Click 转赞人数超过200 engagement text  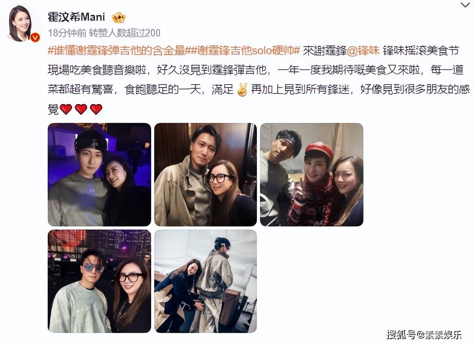click(x=124, y=33)
